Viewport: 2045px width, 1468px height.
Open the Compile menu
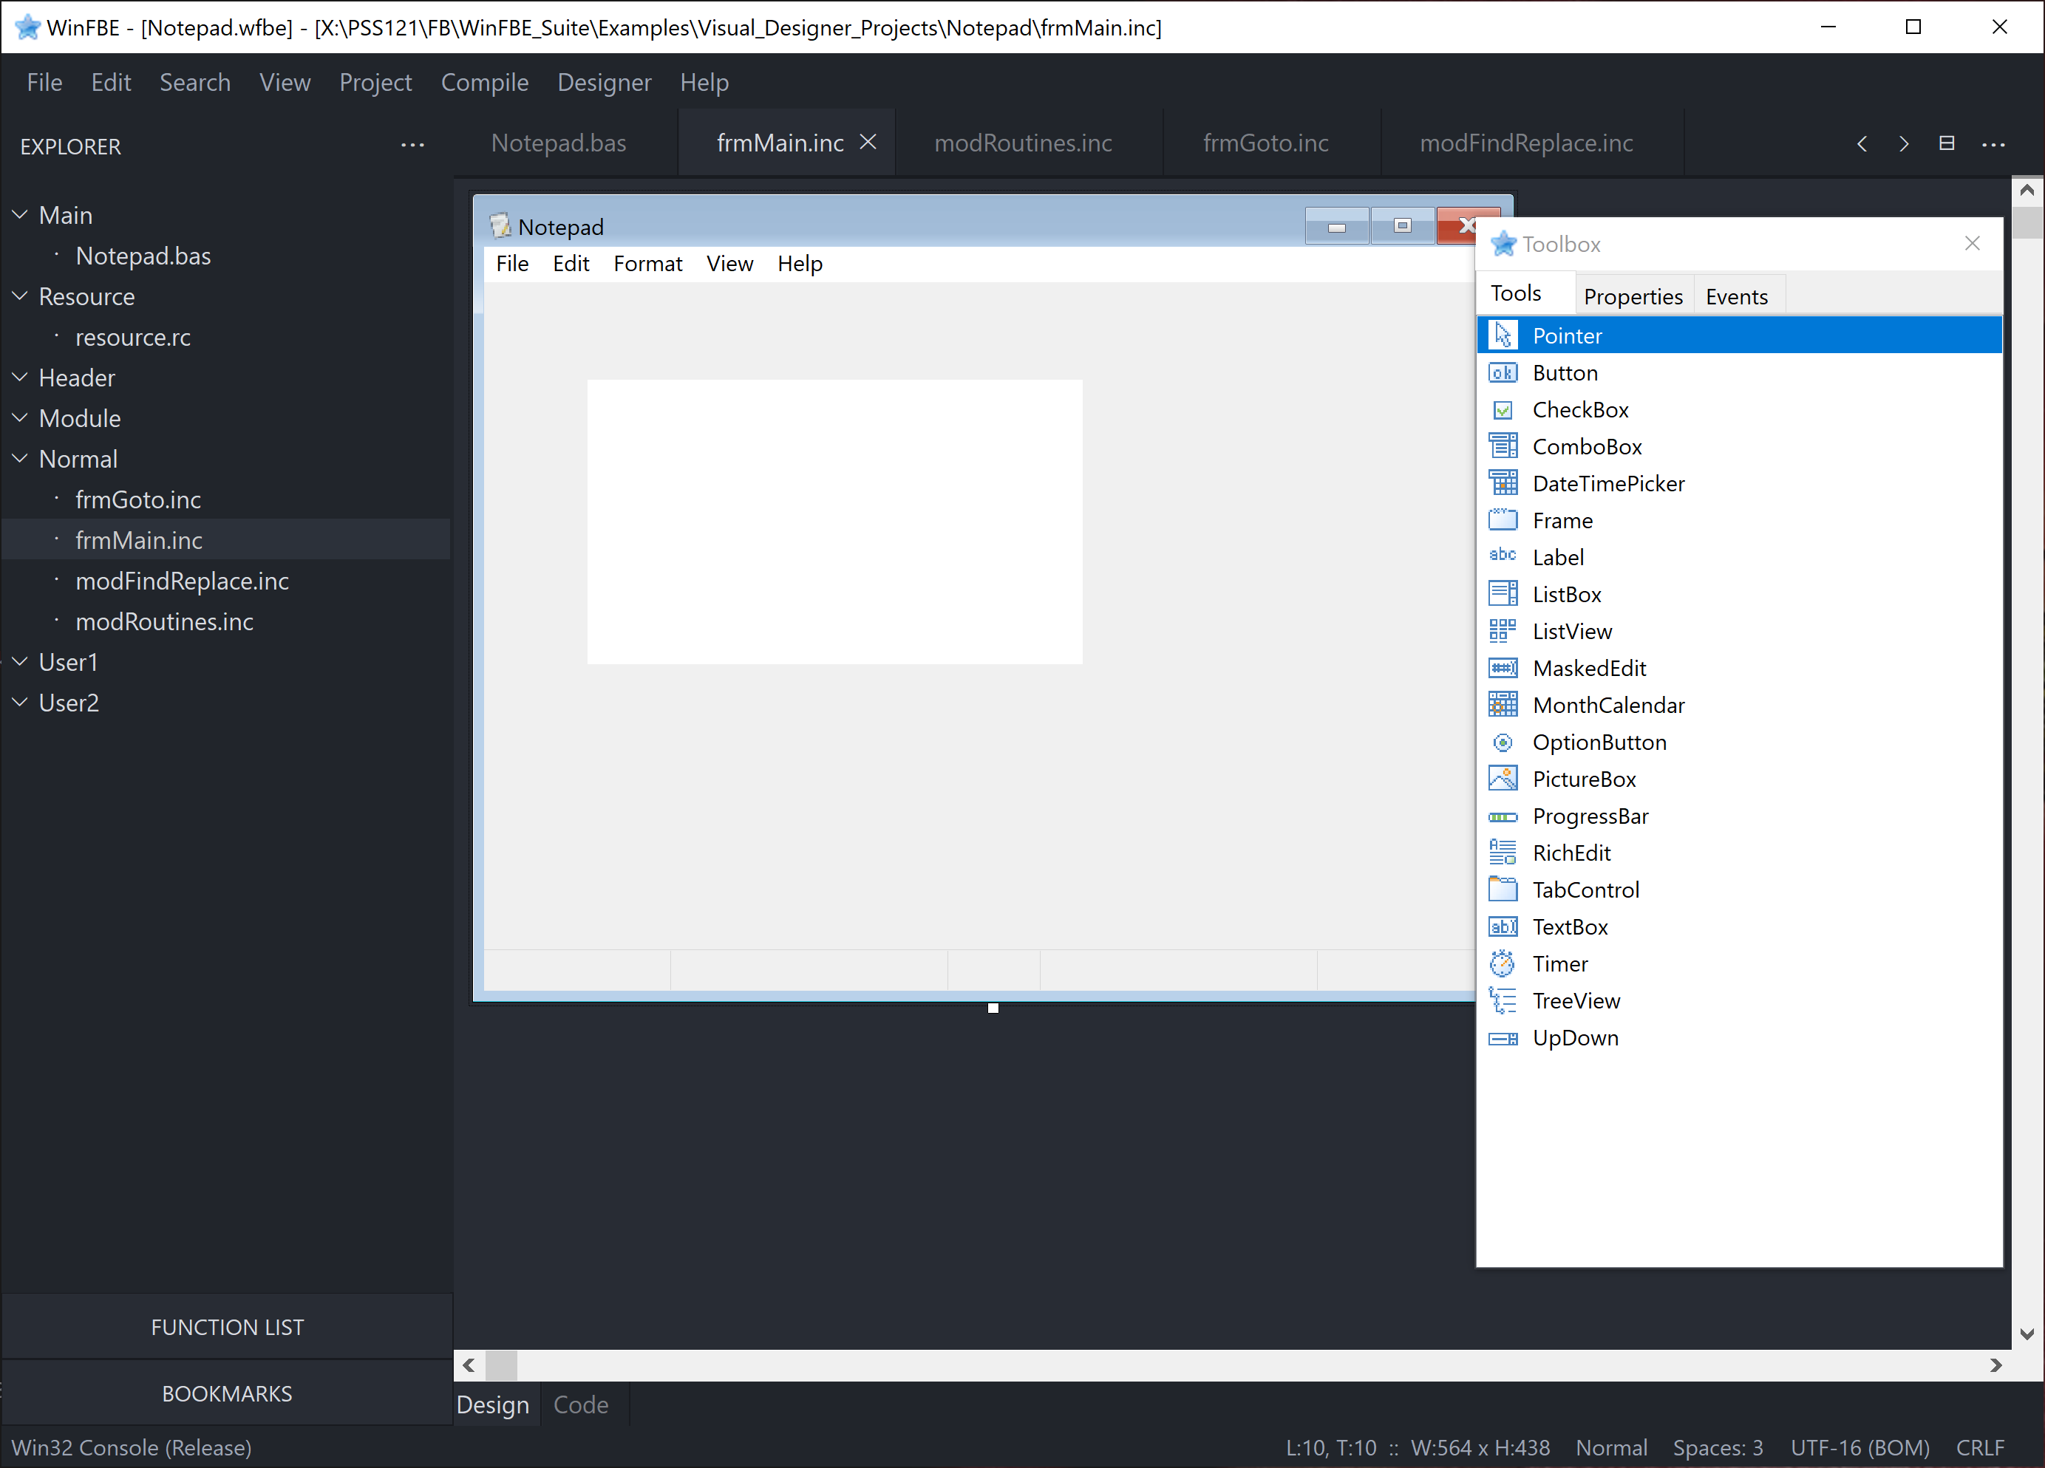pos(484,82)
